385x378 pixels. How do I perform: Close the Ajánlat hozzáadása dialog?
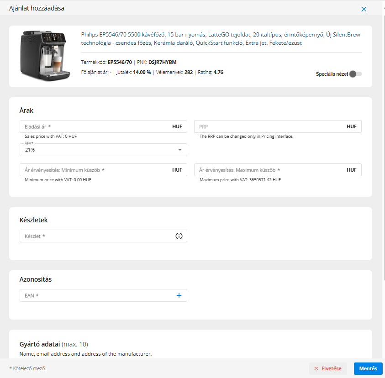pos(364,9)
